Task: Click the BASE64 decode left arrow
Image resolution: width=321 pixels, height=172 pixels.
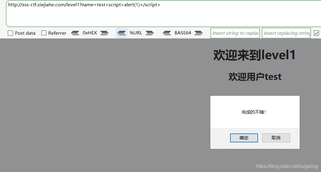Action: pyautogui.click(x=167, y=33)
